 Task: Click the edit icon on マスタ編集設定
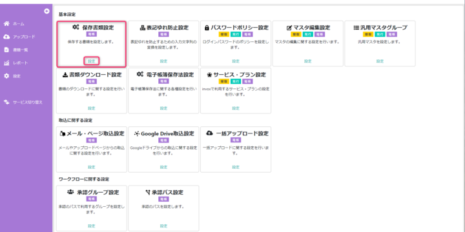tap(289, 28)
